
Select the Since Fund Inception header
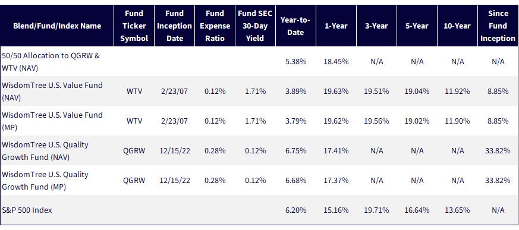pos(498,26)
